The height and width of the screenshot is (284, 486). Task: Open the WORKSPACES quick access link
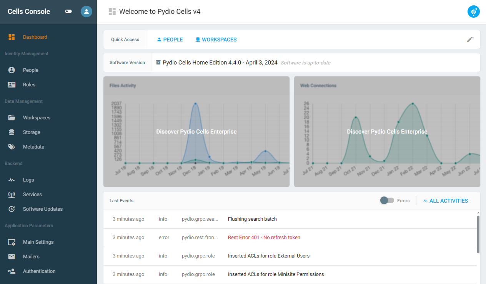216,40
